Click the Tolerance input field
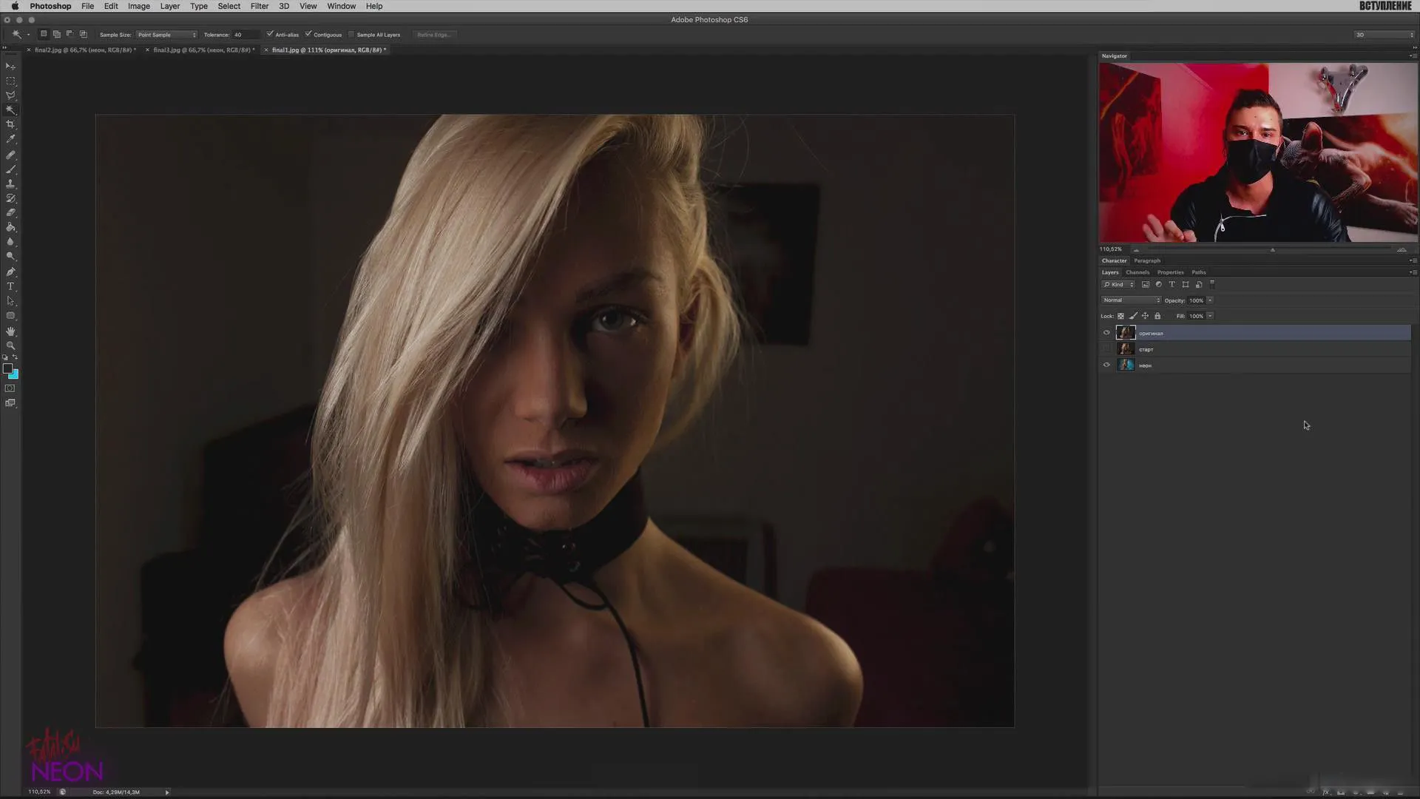Screen dimensions: 1420x799 [246, 35]
